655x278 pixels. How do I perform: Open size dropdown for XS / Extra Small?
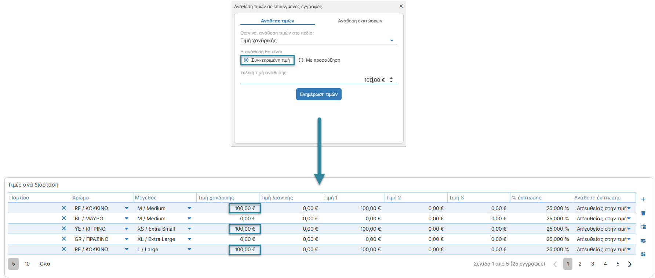pyautogui.click(x=189, y=229)
